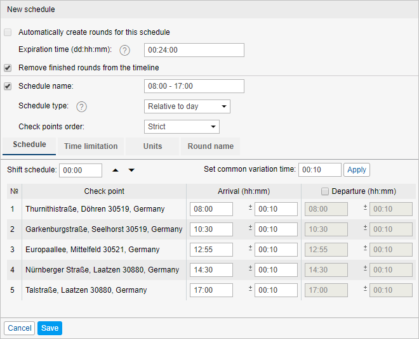The height and width of the screenshot is (339, 419).
Task: Cancel schedule creation
Action: click(x=20, y=328)
